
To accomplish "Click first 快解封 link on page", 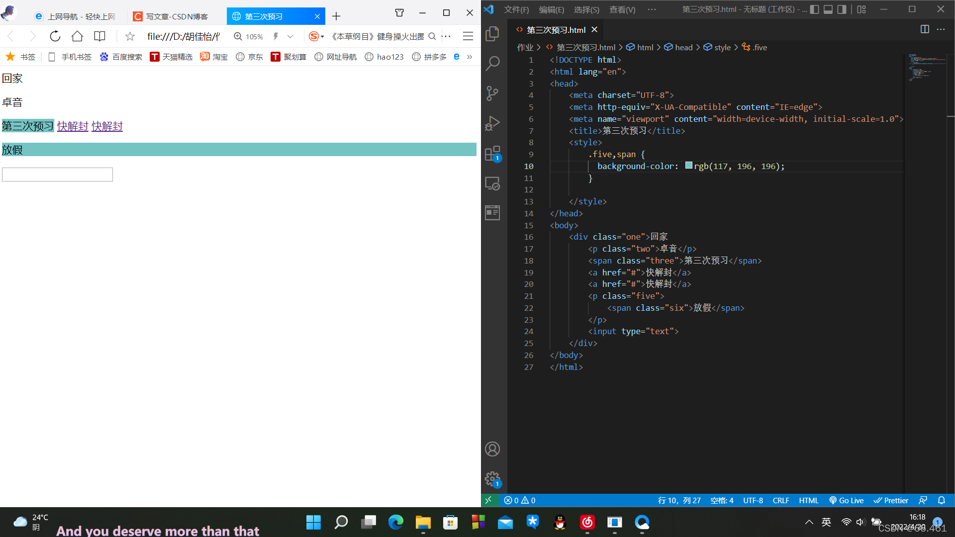I will [x=73, y=126].
